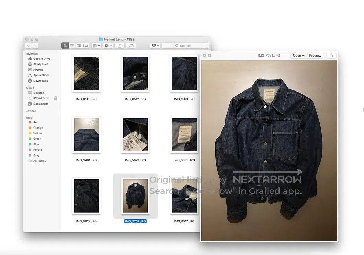This screenshot has width=364, height=255.
Task: Click the IMG_8517.JPG file name
Action: coord(184,221)
